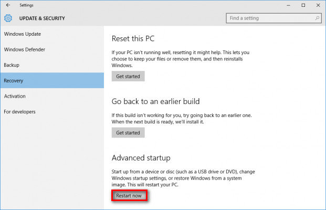Click the Advanced startup heading
This screenshot has height=210, width=326.
pyautogui.click(x=141, y=158)
